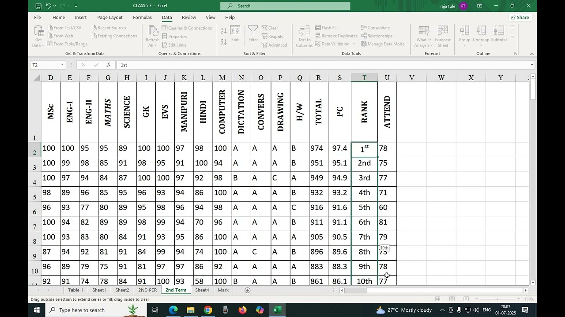Click the horizontal scrollbar thumb
The image size is (565, 317).
(444, 290)
